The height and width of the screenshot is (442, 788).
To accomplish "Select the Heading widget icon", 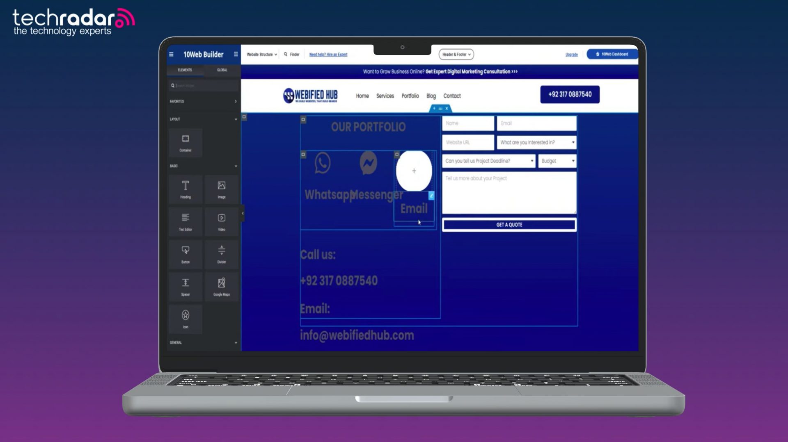I will 186,189.
